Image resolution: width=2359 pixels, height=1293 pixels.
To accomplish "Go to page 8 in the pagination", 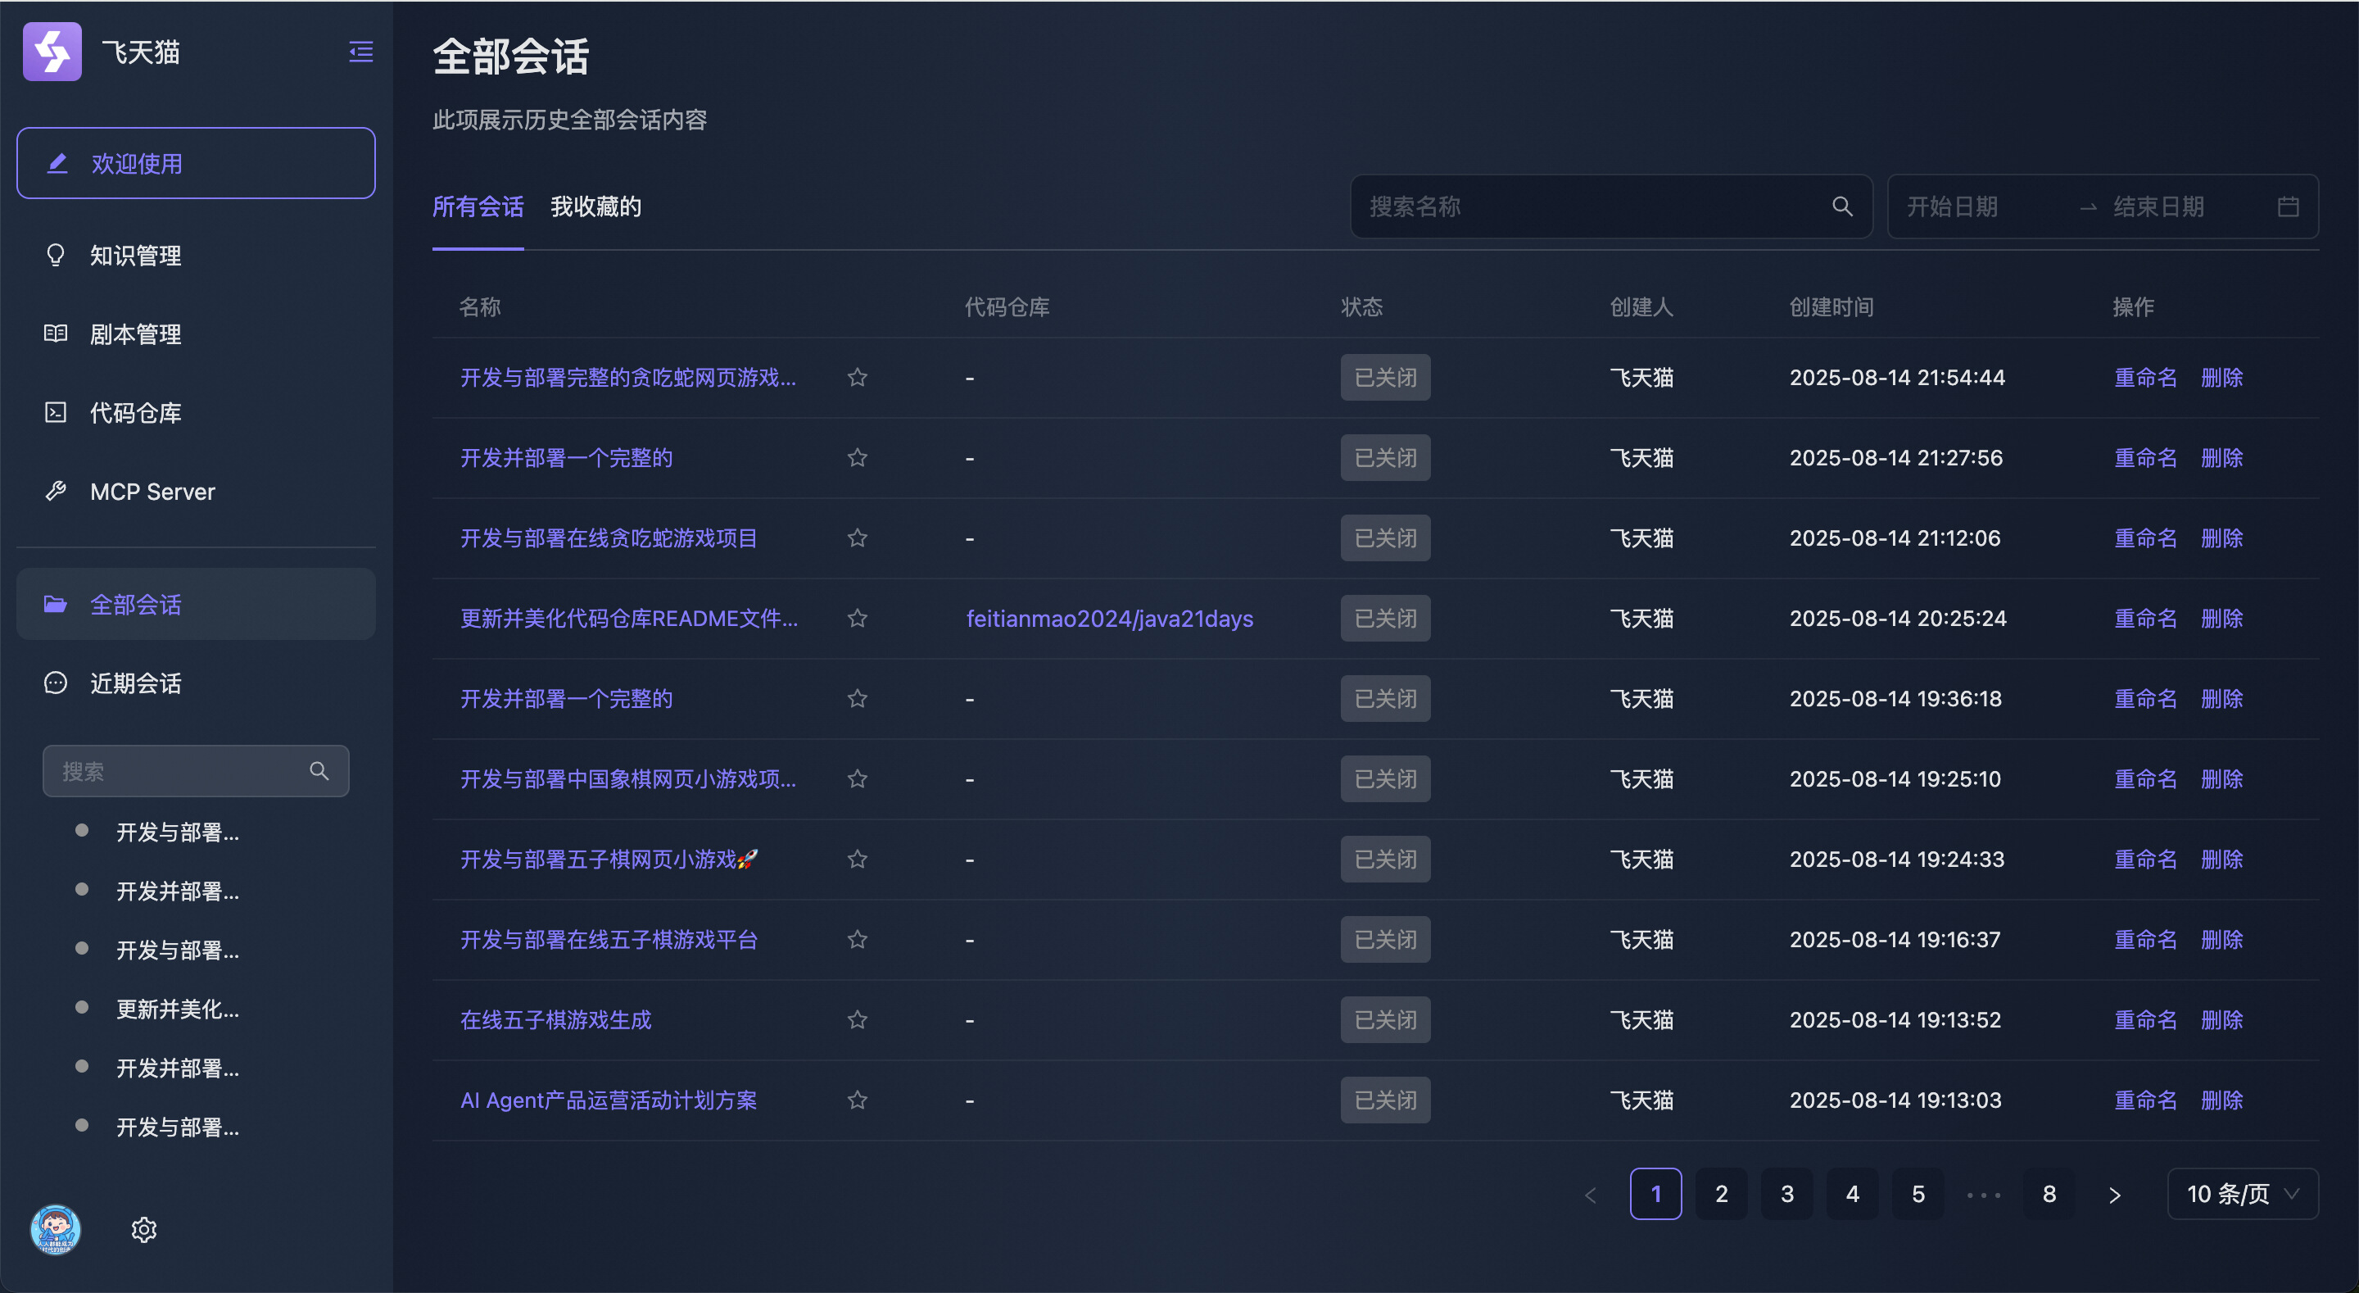I will [2049, 1194].
